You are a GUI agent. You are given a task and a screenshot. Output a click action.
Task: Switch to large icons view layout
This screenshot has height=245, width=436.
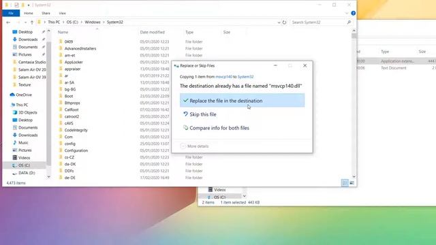[352, 183]
